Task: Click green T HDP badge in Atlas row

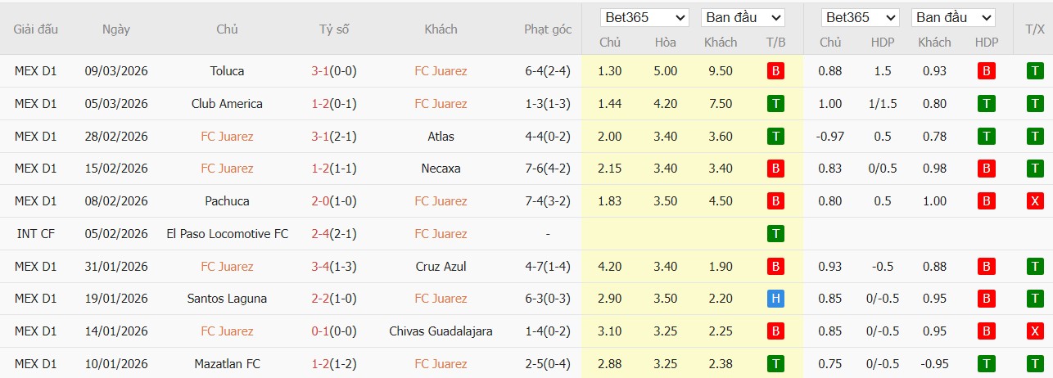Action: pos(987,137)
